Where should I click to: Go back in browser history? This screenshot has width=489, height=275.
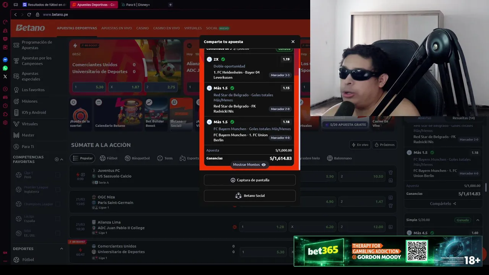[x=15, y=15]
